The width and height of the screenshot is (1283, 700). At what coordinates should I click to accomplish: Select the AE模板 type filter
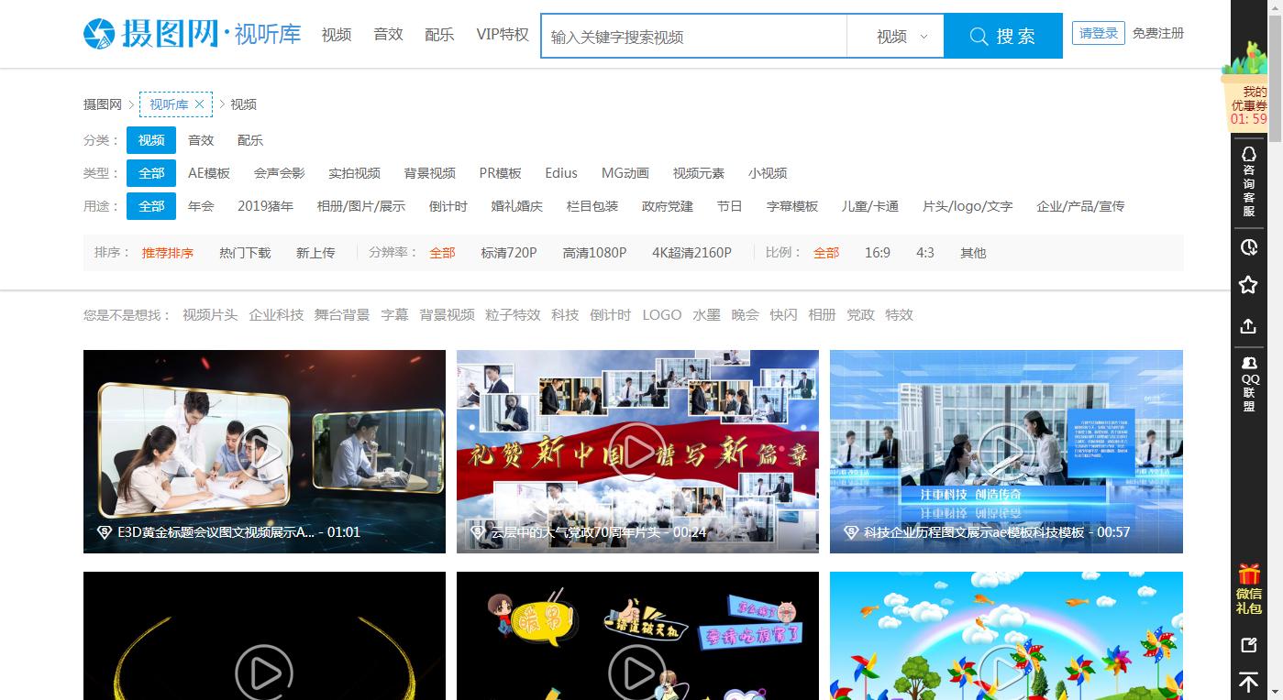(x=208, y=172)
